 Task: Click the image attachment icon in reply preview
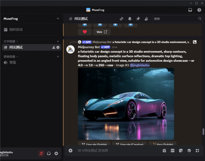pyautogui.click(x=194, y=42)
